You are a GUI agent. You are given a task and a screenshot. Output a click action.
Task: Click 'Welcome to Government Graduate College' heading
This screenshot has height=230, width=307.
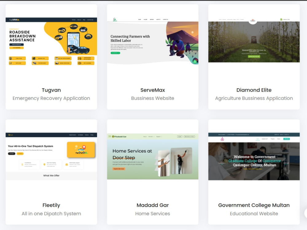click(255, 161)
